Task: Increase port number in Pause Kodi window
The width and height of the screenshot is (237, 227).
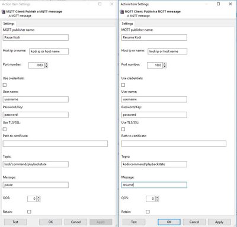Action: (x=46, y=64)
